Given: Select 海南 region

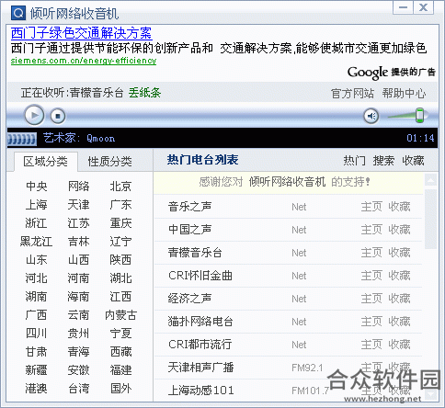Looking at the screenshot, I should point(78,297).
